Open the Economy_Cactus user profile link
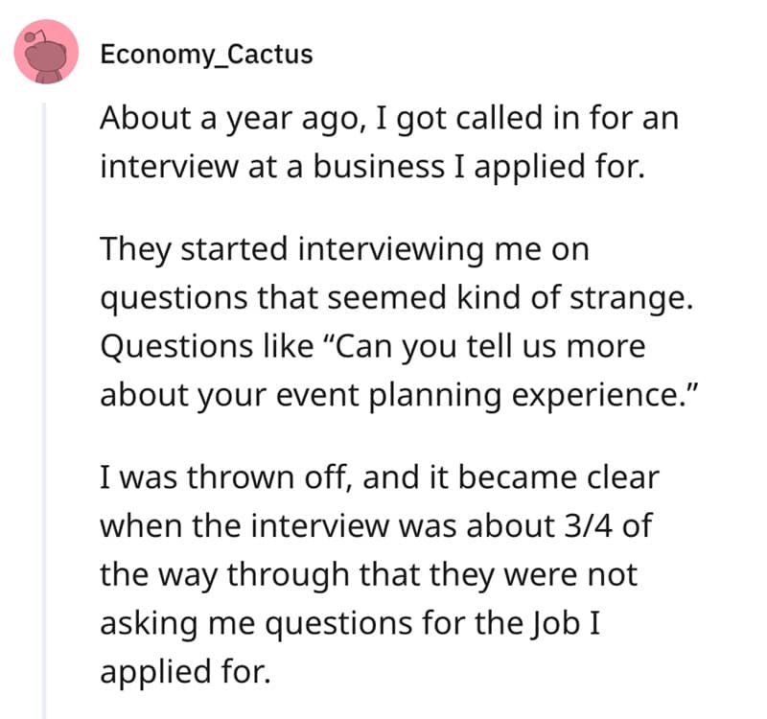 pyautogui.click(x=206, y=54)
